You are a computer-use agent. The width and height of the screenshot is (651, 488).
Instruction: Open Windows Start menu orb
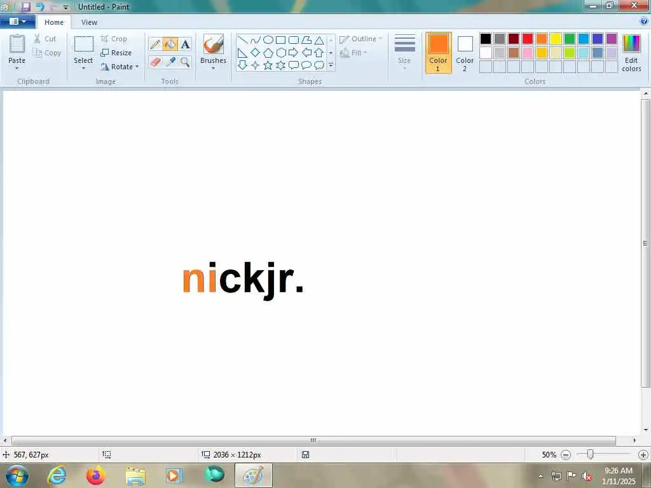[17, 475]
